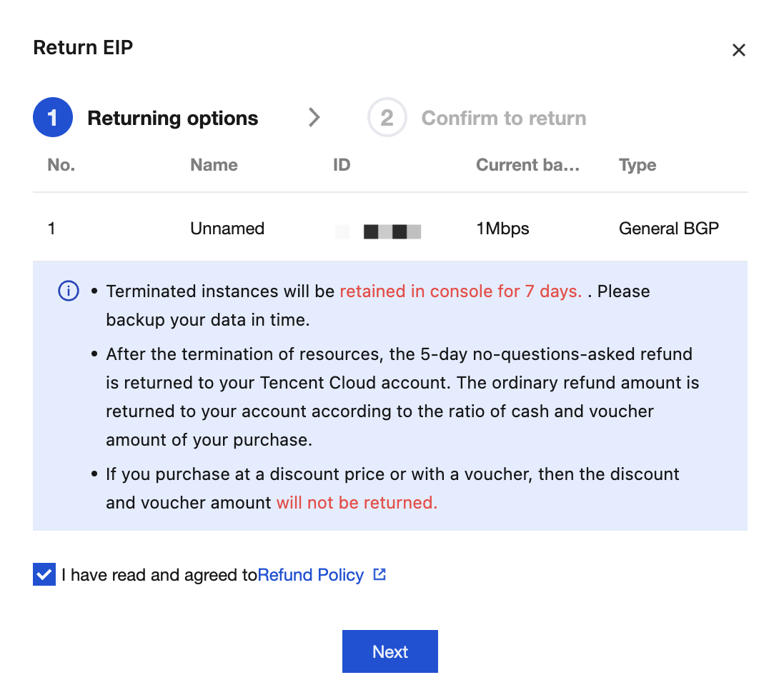Click the Unnamed EIP name cell
769x700 pixels.
[227, 229]
